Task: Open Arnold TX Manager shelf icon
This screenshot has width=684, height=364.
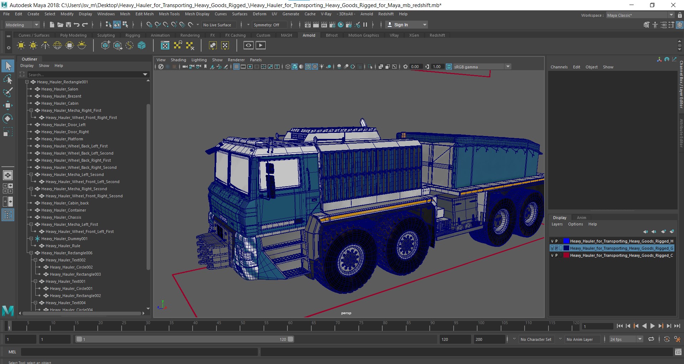Action: coord(165,45)
